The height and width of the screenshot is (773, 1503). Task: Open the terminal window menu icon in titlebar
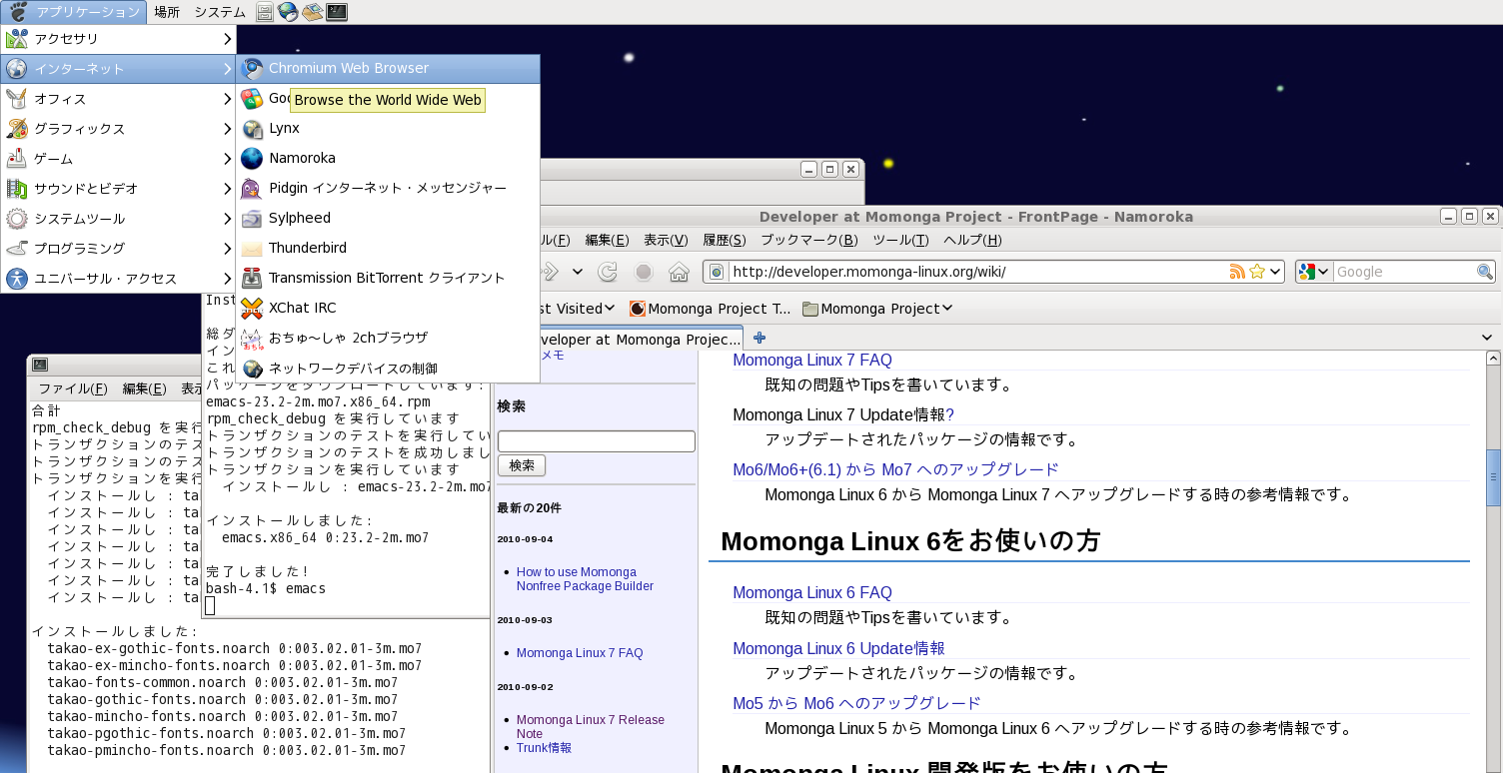pyautogui.click(x=40, y=365)
